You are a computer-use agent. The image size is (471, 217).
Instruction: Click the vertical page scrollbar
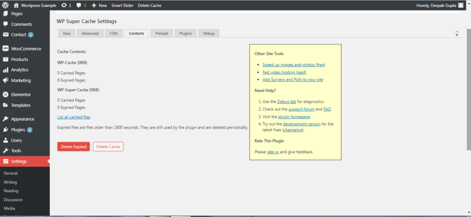(468, 92)
